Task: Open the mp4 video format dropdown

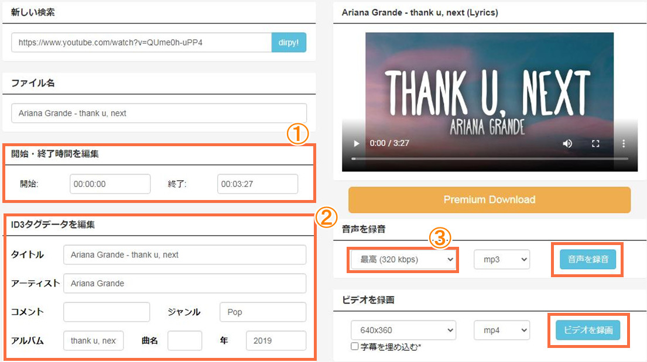Action: pyautogui.click(x=502, y=330)
